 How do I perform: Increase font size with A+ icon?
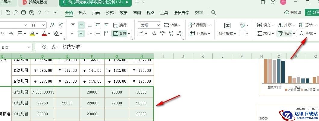pyautogui.click(x=52, y=25)
